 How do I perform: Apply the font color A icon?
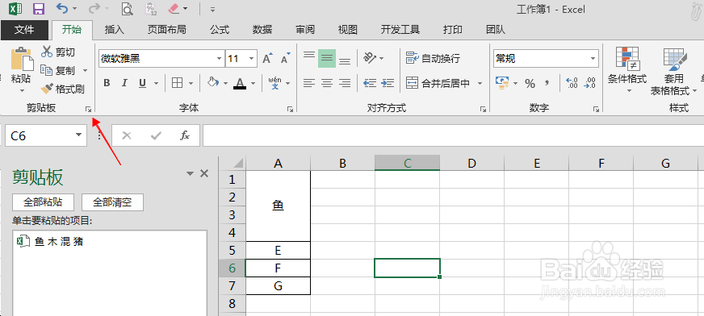241,83
